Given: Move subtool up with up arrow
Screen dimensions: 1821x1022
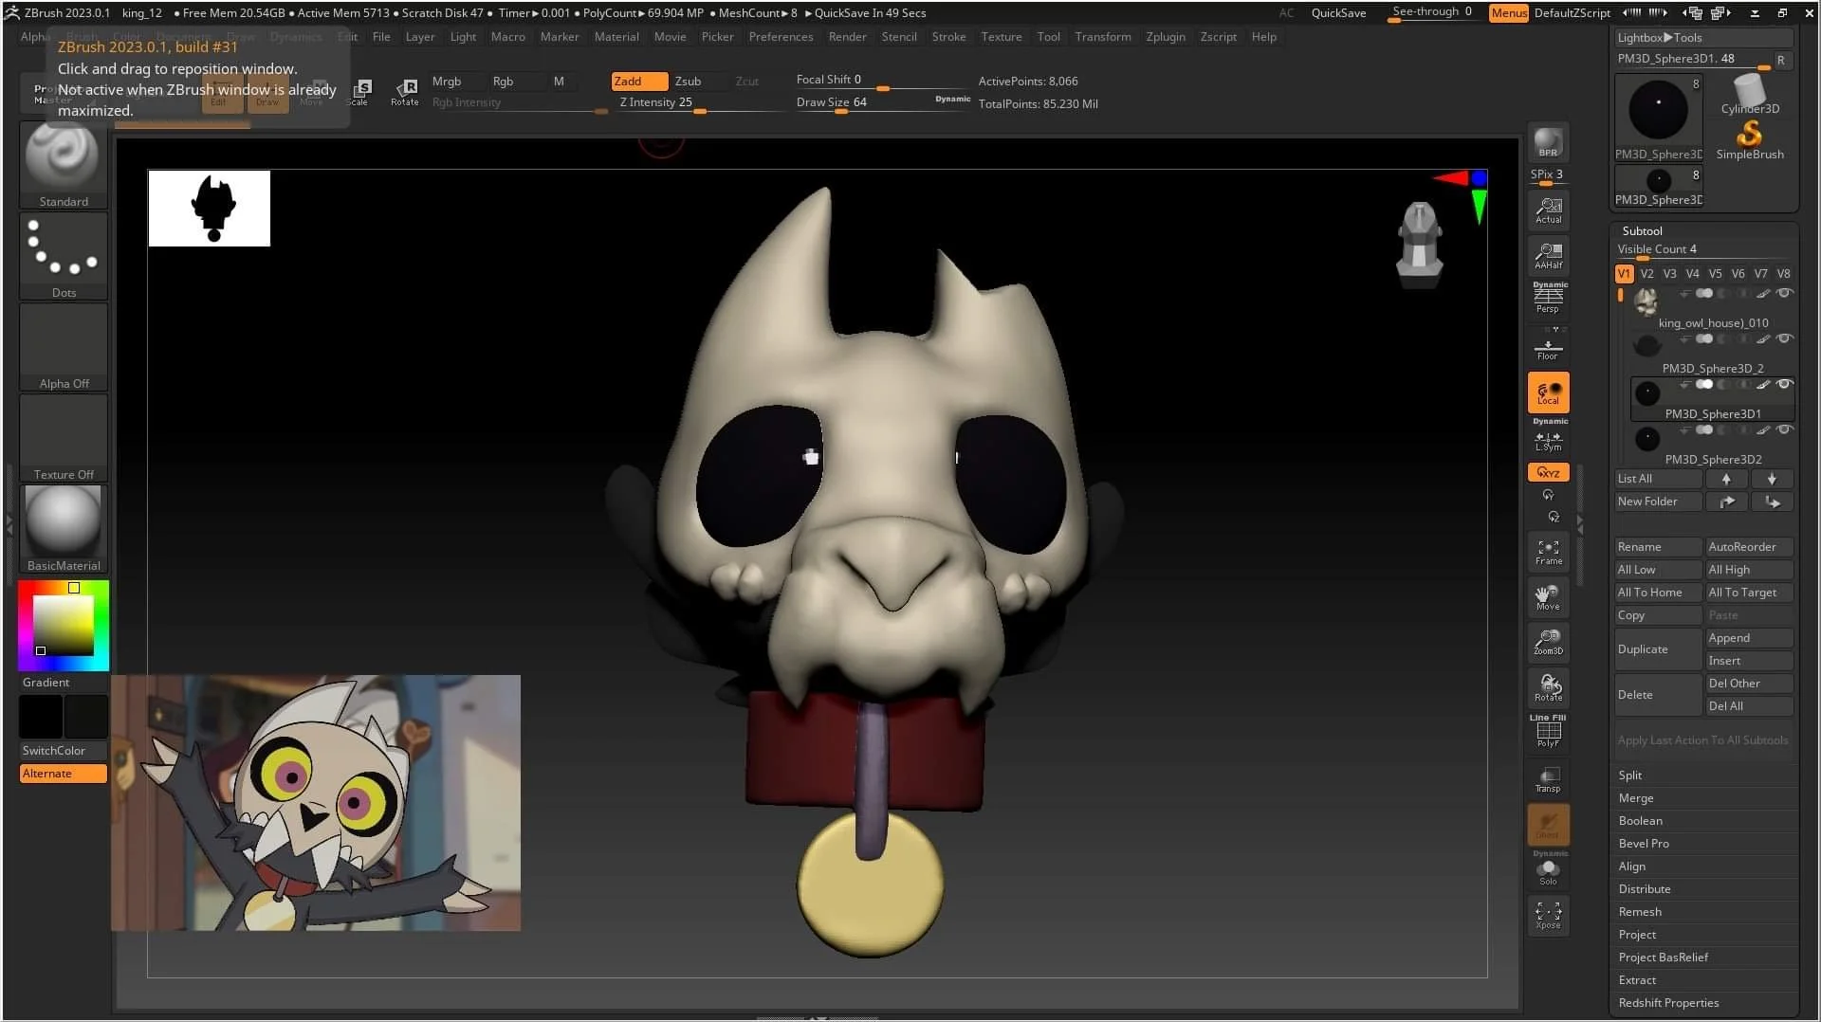Looking at the screenshot, I should tap(1726, 479).
